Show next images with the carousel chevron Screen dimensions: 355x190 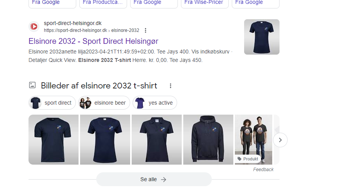[280, 140]
